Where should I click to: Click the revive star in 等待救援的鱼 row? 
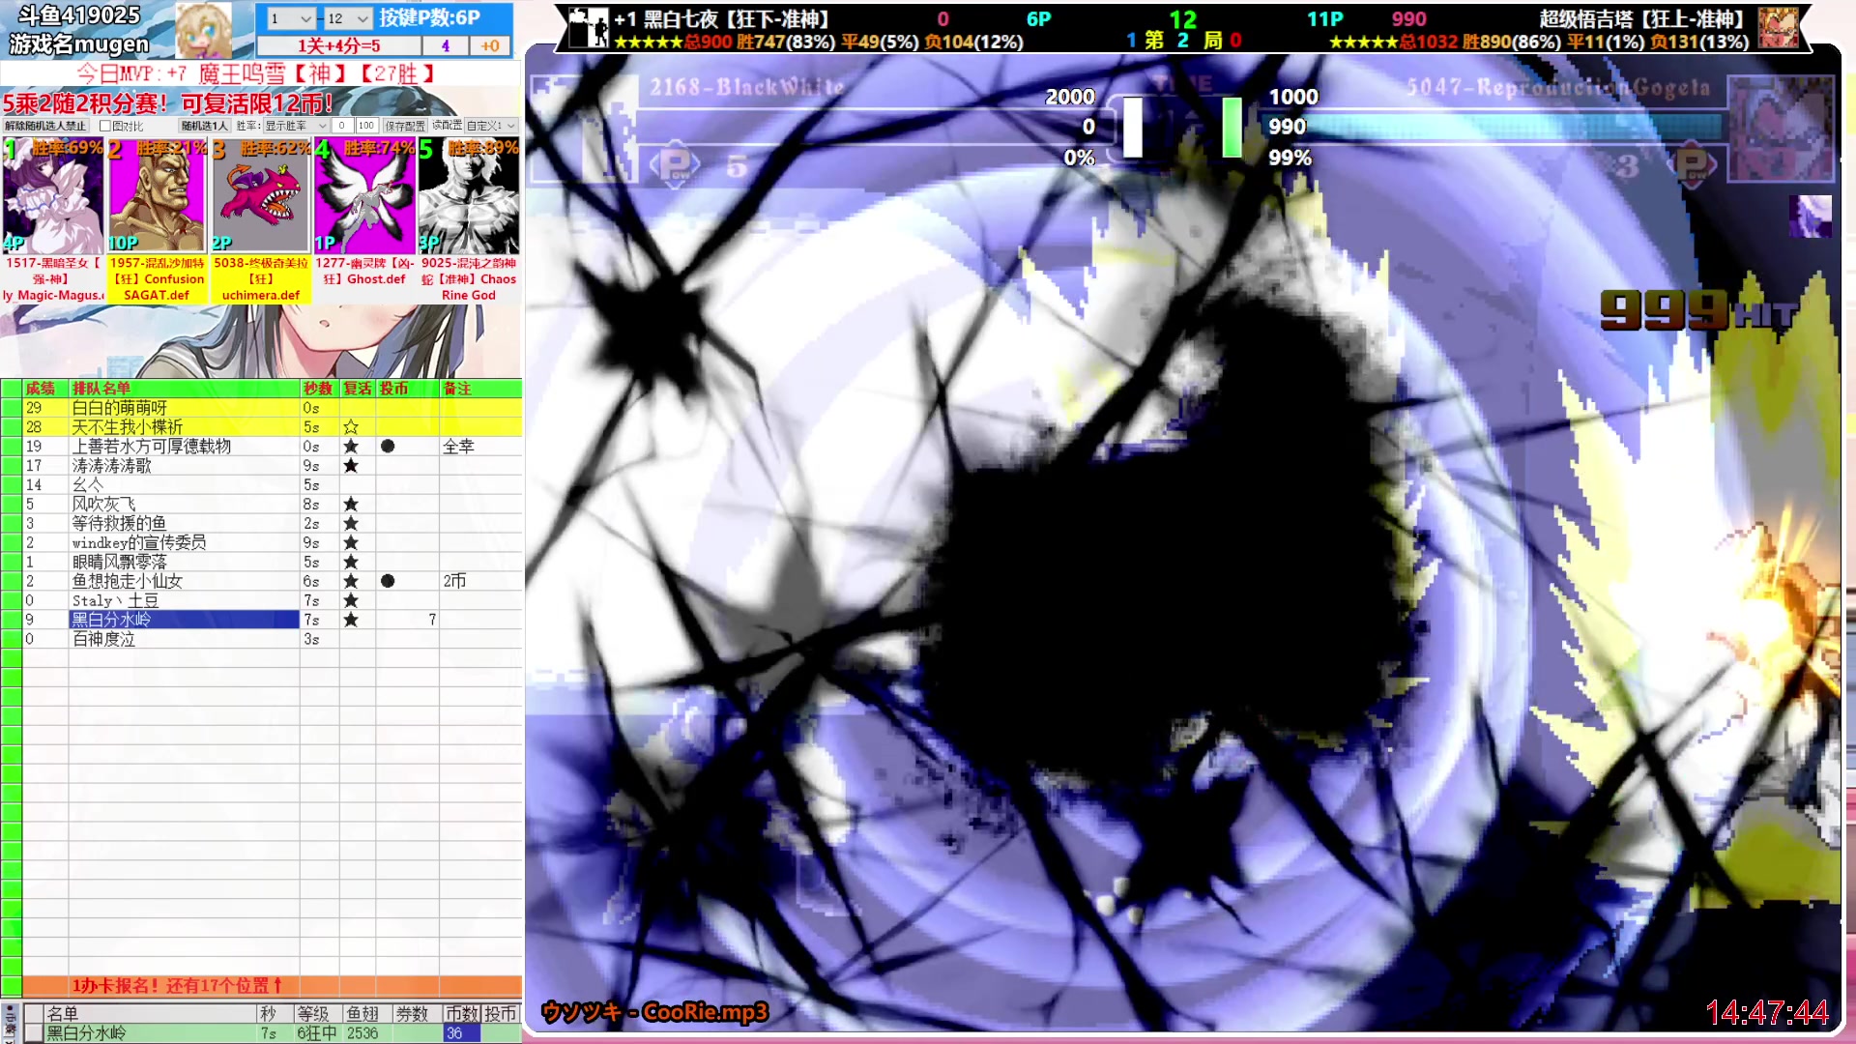(351, 524)
